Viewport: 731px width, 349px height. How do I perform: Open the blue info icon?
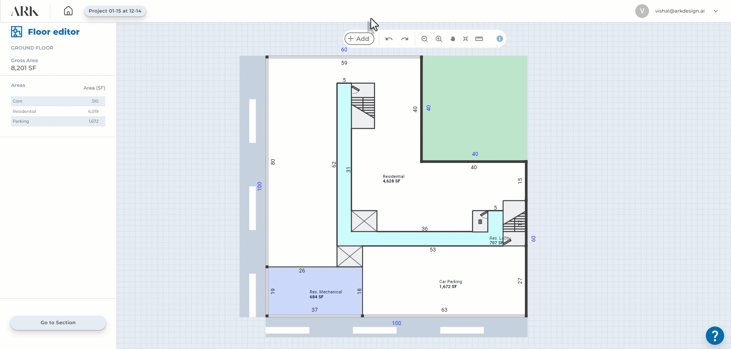tap(499, 39)
